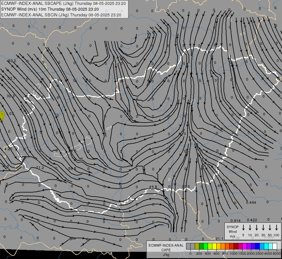
Task: Pick the dark green swatch right of the 200 tick
Action: point(201,246)
